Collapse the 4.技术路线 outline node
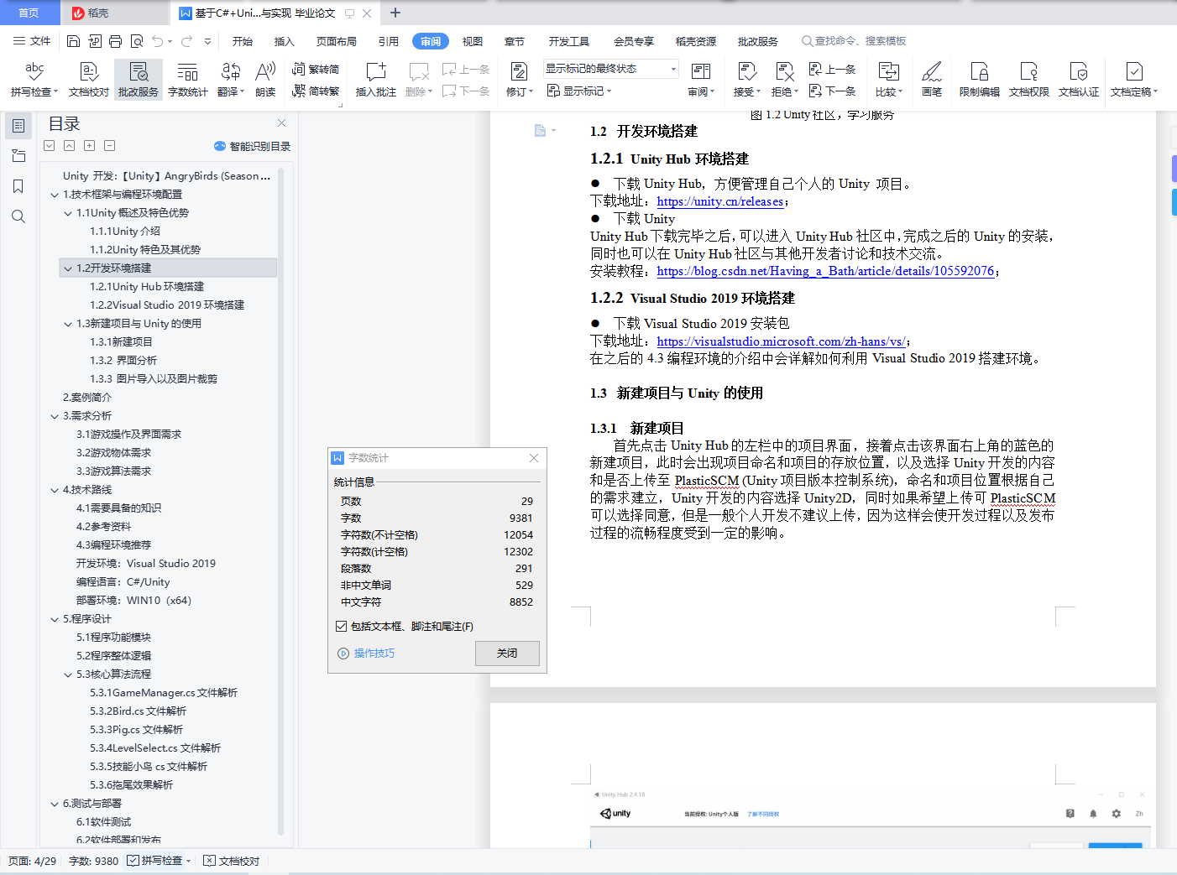This screenshot has width=1177, height=875. coord(55,490)
